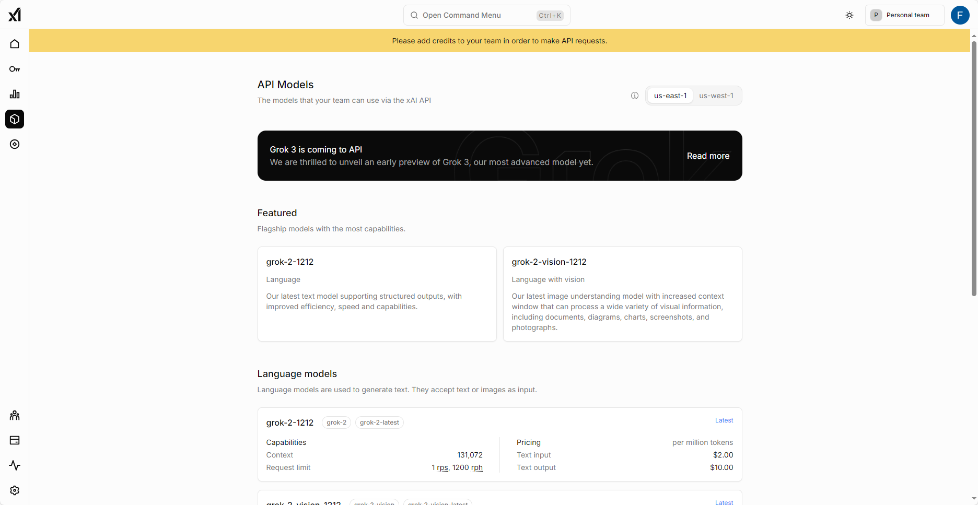
Task: Click the grok-2-1212 heading in Language models
Action: [x=290, y=422]
